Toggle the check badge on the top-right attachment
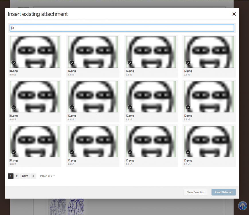The height and width of the screenshot is (215, 249). coord(188,62)
